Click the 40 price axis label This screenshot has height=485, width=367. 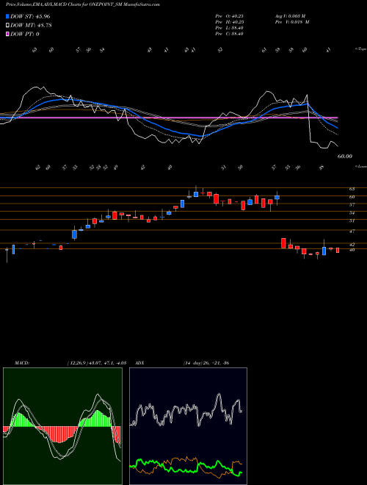[352, 250]
